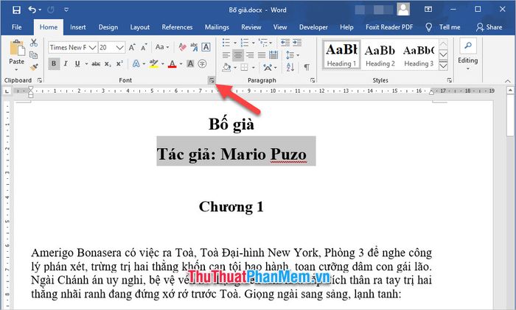This screenshot has width=516, height=310.
Task: Open the Paragraph dialog launcher
Action: pos(313,80)
